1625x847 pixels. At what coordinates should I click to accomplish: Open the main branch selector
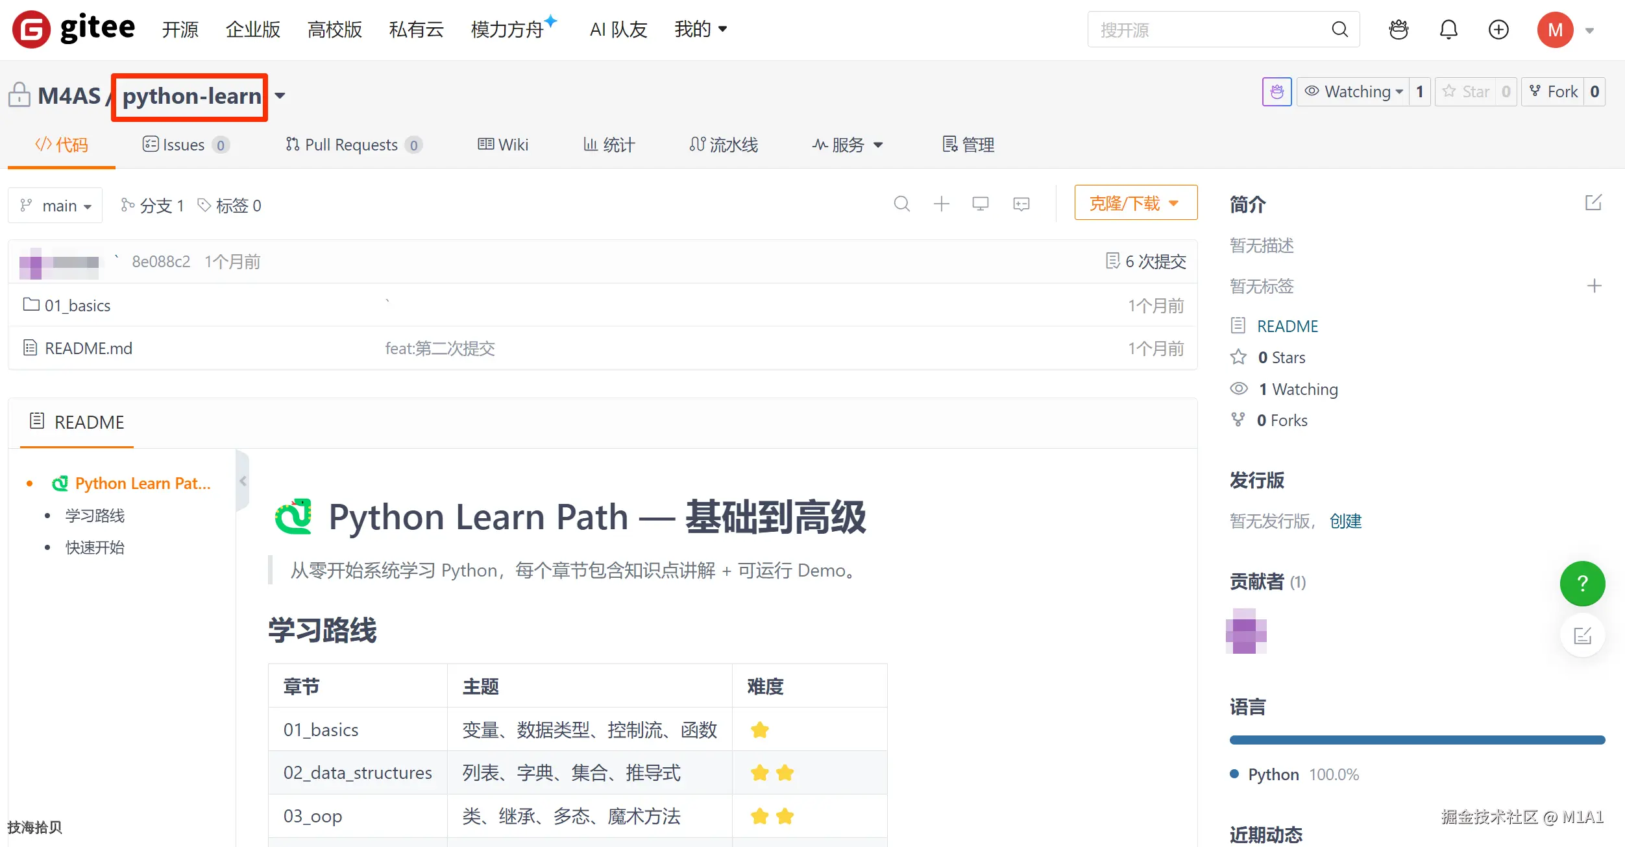[55, 206]
